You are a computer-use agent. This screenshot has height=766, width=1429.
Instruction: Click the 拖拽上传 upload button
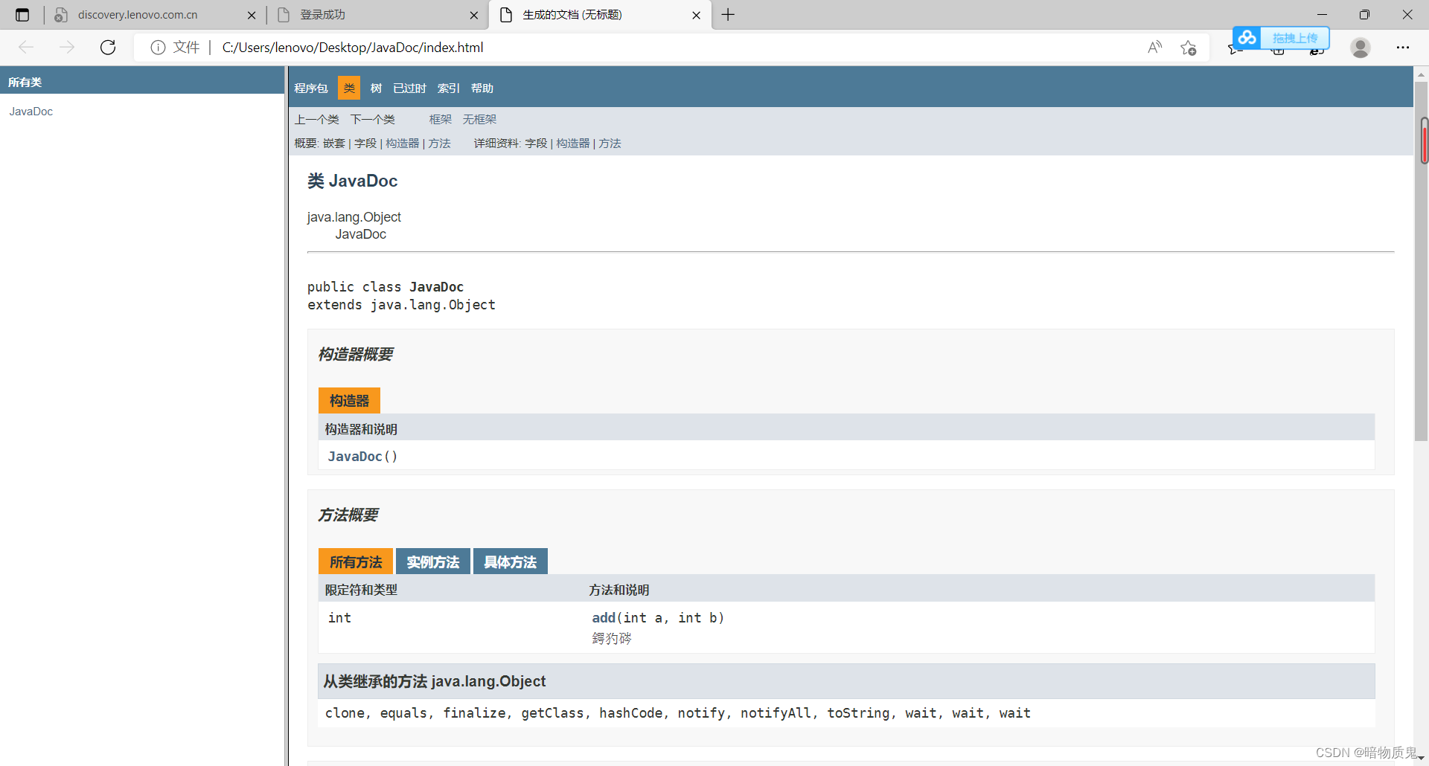click(1294, 38)
